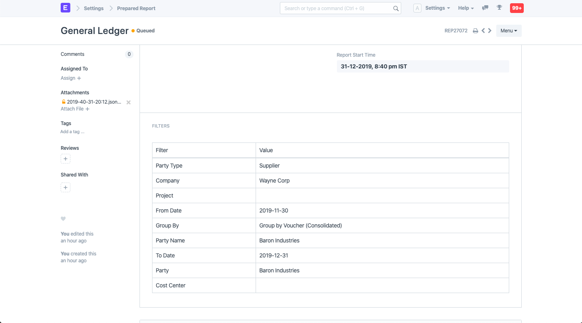Open the ERPNext home logo
The width and height of the screenshot is (582, 323).
click(x=65, y=8)
